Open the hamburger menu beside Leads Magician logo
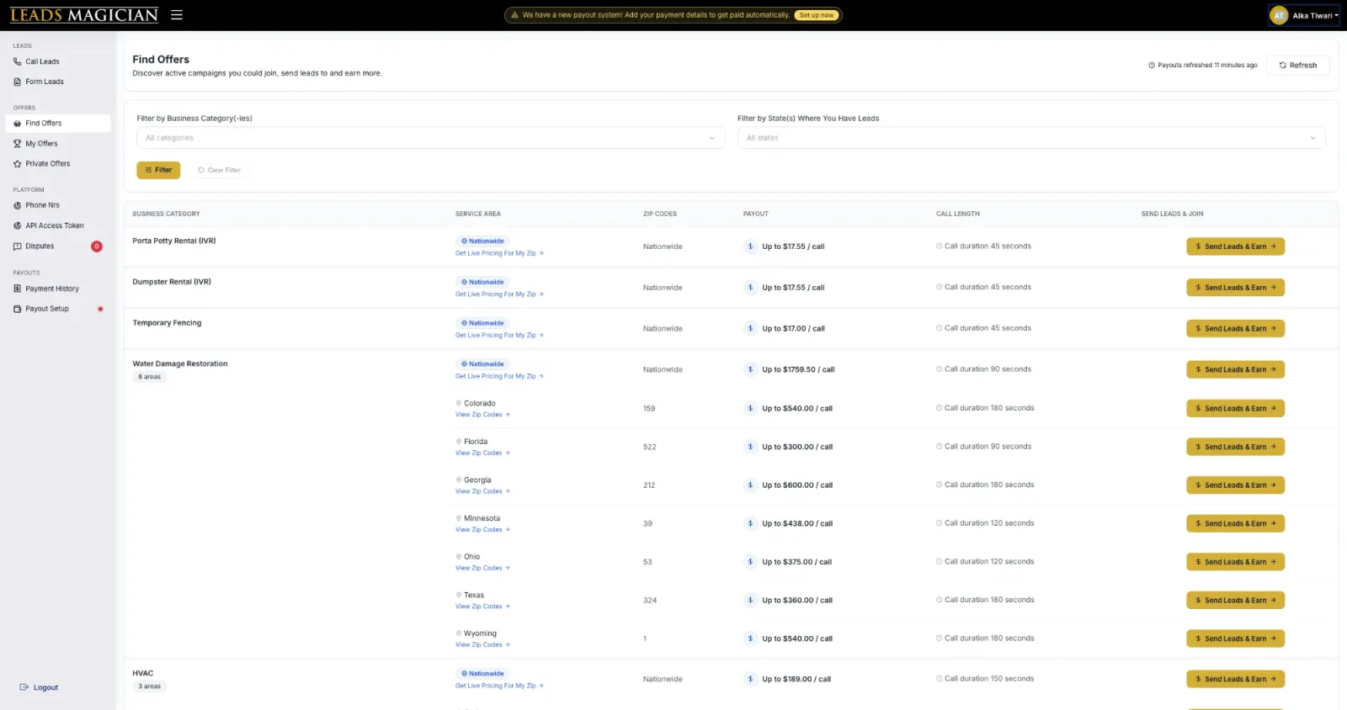1347x710 pixels. (177, 15)
